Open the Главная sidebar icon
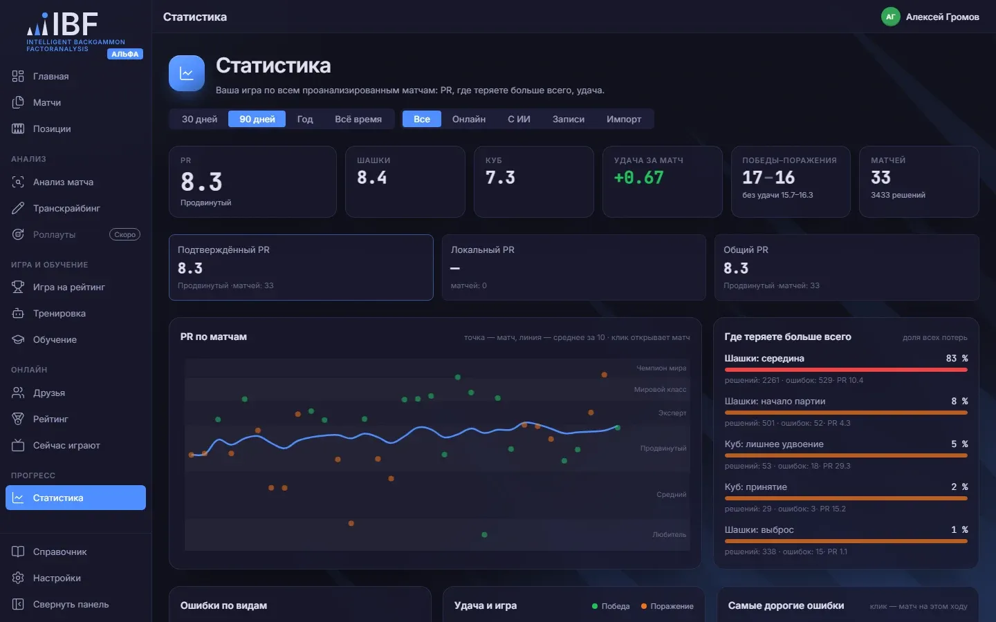 tap(18, 76)
